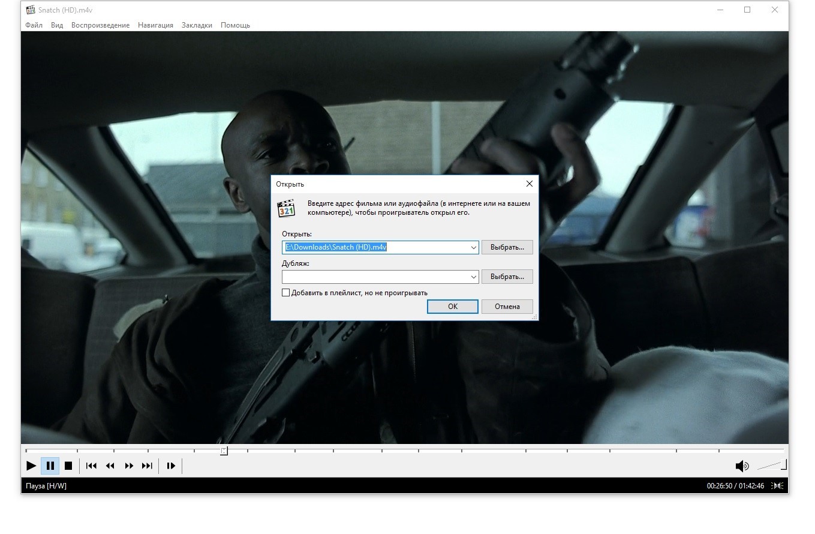Click the status bar icon beside total time
Screen dimensions: 815x534
point(777,485)
